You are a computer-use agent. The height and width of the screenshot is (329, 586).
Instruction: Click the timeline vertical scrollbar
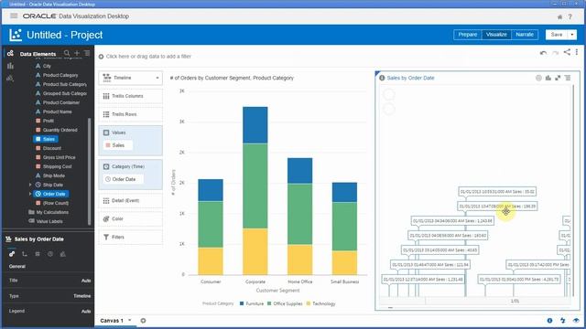point(573,190)
